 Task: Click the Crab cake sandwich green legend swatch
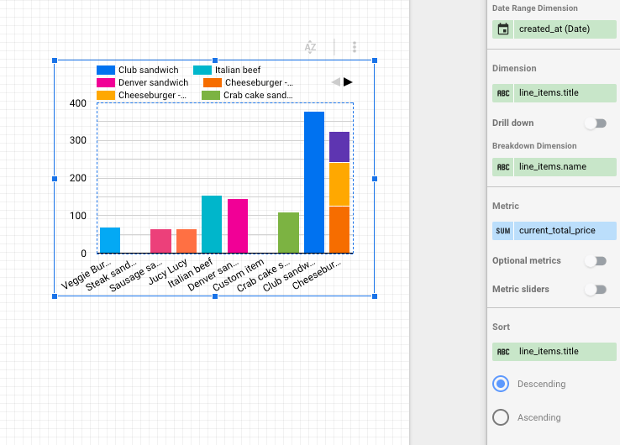click(x=211, y=96)
